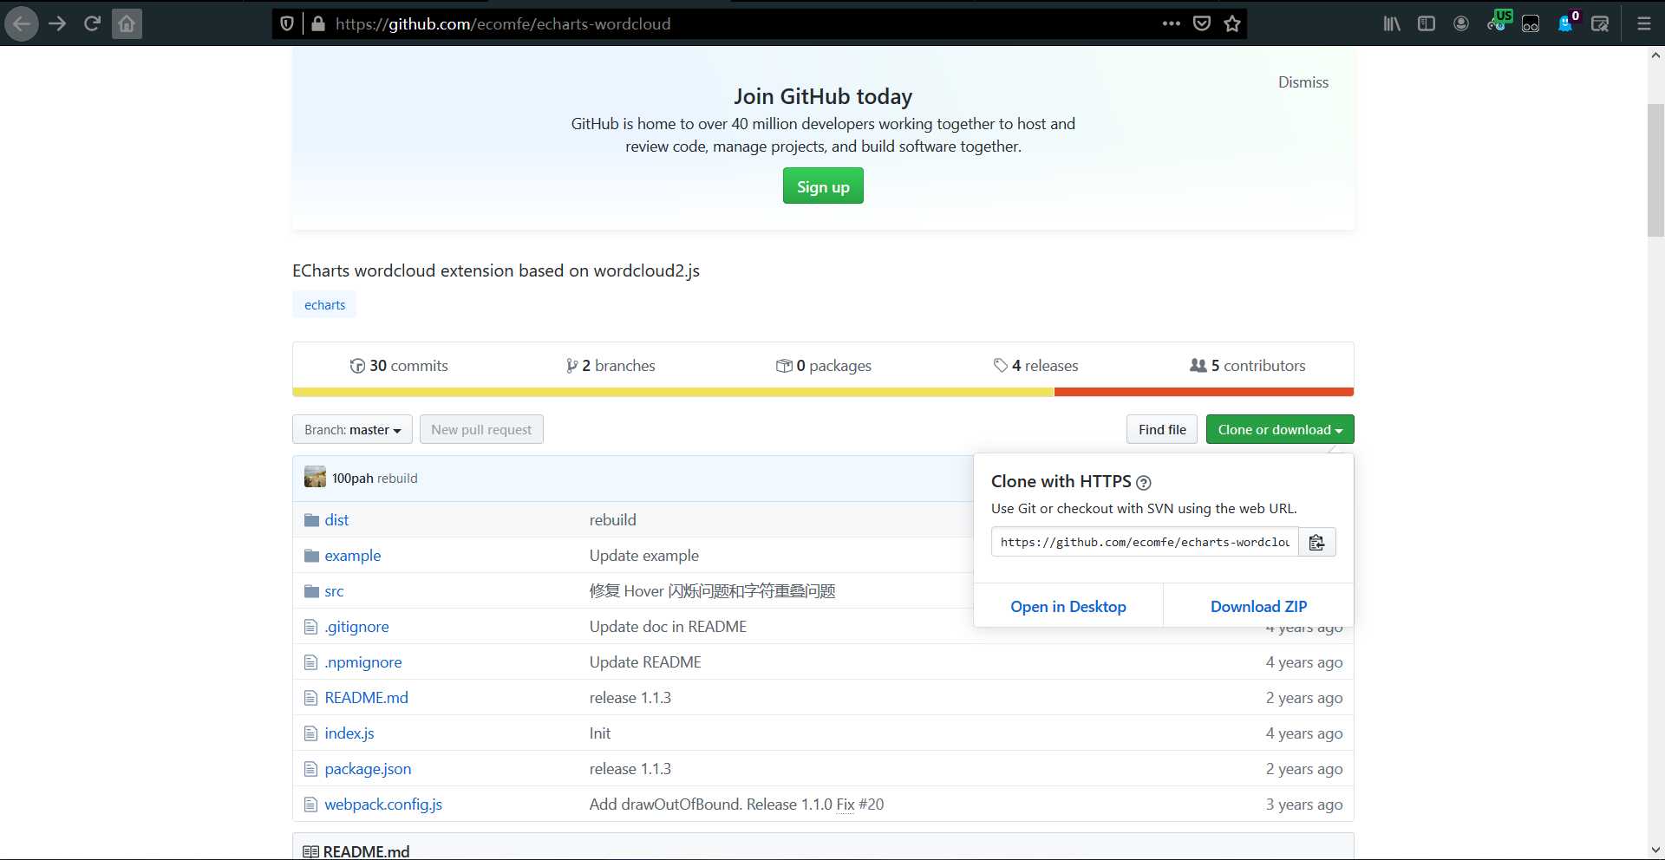
Task: Open the Firefox hamburger menu
Action: (1644, 23)
